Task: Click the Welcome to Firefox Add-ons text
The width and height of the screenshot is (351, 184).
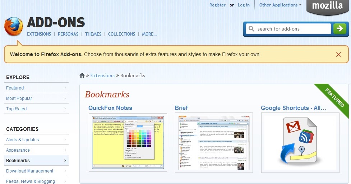Action: [x=46, y=54]
